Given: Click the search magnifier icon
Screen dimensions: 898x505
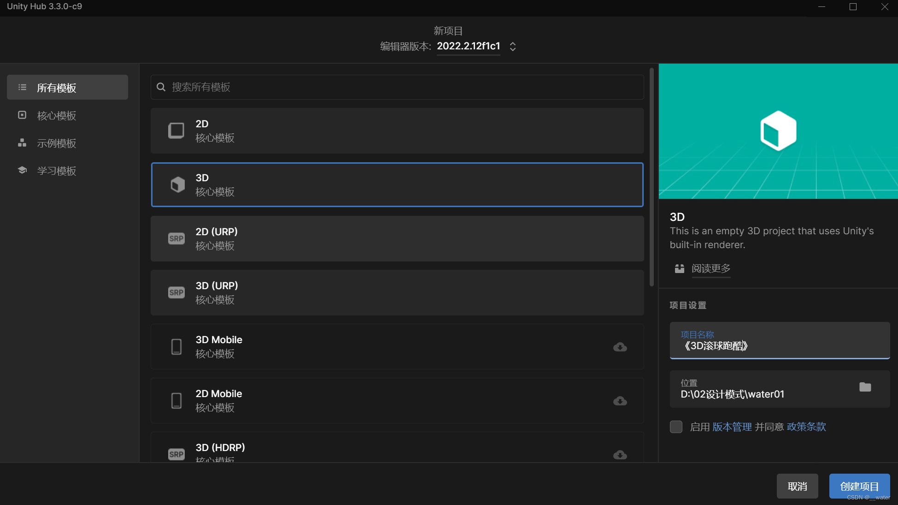Looking at the screenshot, I should (x=161, y=87).
